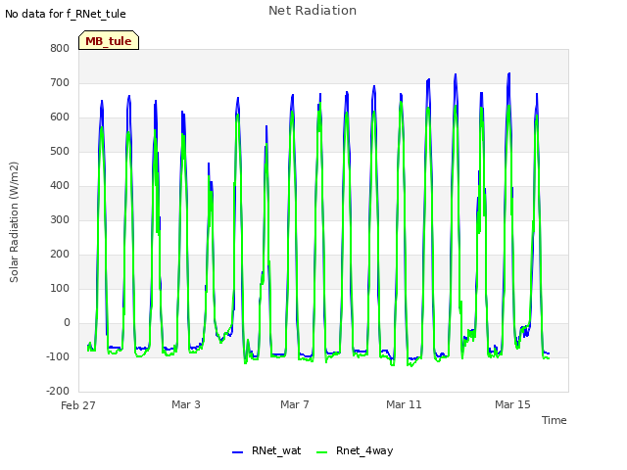Click the Feb 27 x-axis tick label
This screenshot has width=627, height=470.
(78, 405)
